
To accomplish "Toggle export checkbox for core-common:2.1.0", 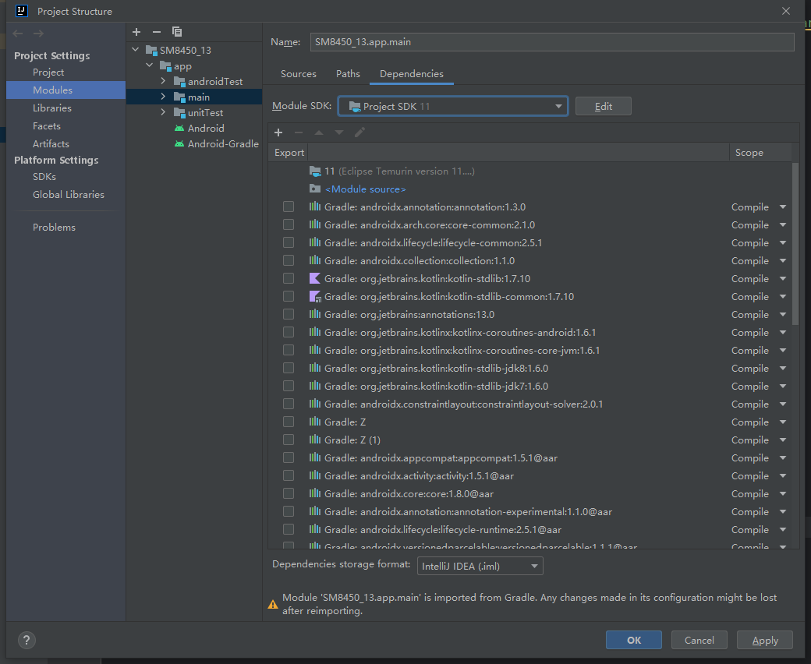I will [x=289, y=224].
